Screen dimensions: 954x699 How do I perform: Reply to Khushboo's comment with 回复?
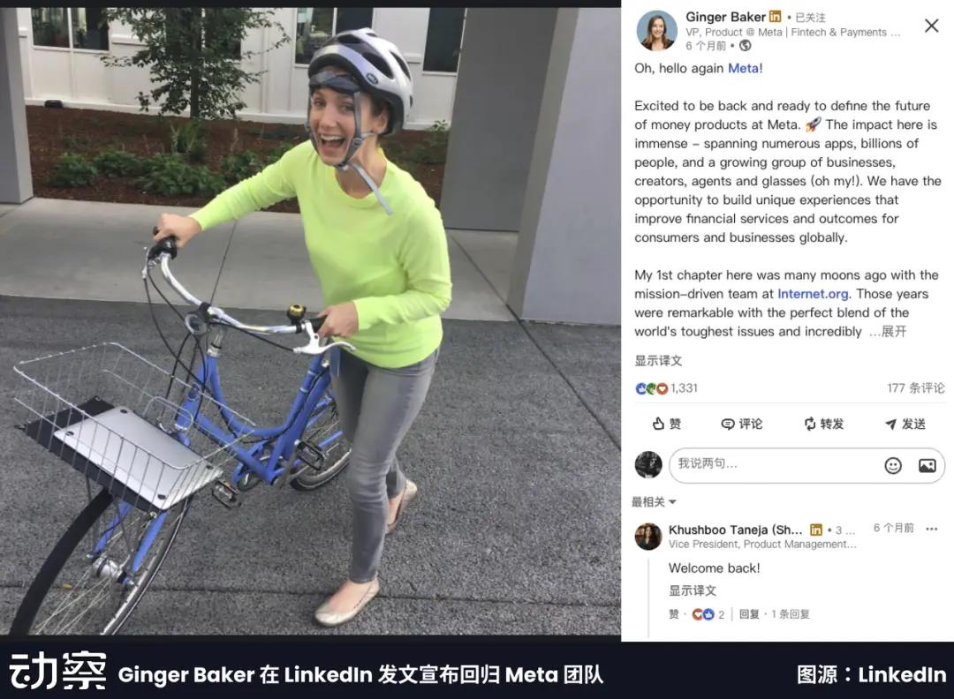click(x=749, y=614)
